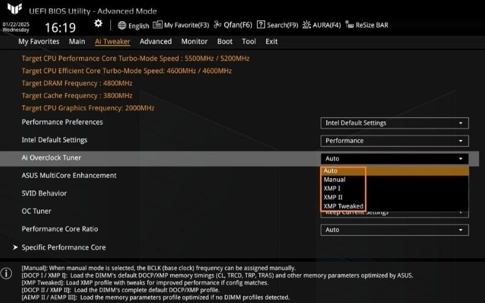485x303 pixels.
Task: Pick XMP II profile option
Action: pos(333,197)
